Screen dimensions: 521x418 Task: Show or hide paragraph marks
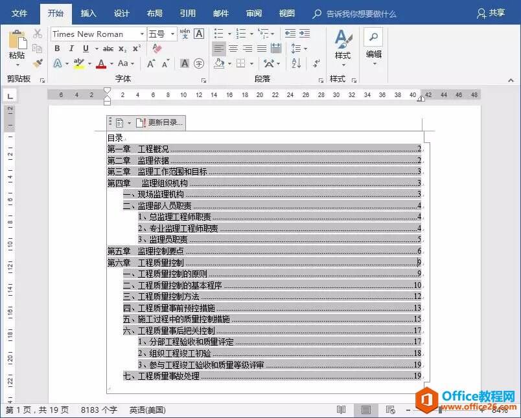tap(317, 63)
